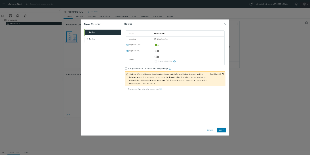The height and width of the screenshot is (155, 310).
Task: Open the Recent Tasks tab
Action: [13, 153]
